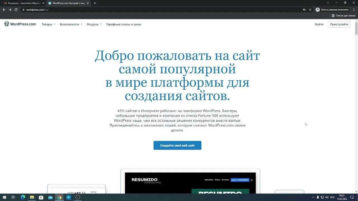
Task: Open the Windows Start menu
Action: coord(4,197)
